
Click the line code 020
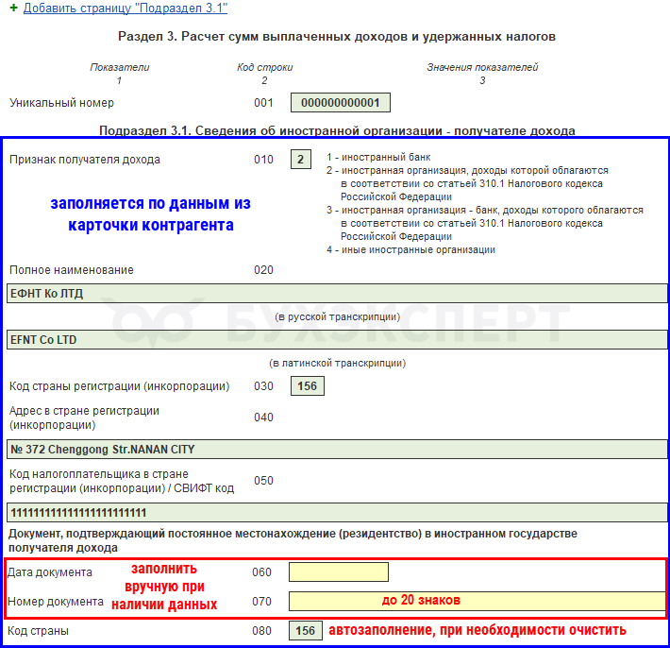tap(263, 270)
